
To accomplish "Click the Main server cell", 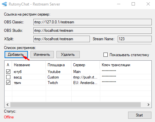I will coord(77,72).
